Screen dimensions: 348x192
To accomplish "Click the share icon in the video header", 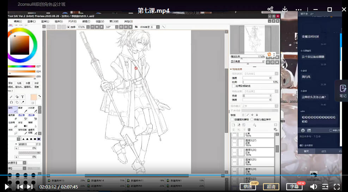I will (270, 9).
